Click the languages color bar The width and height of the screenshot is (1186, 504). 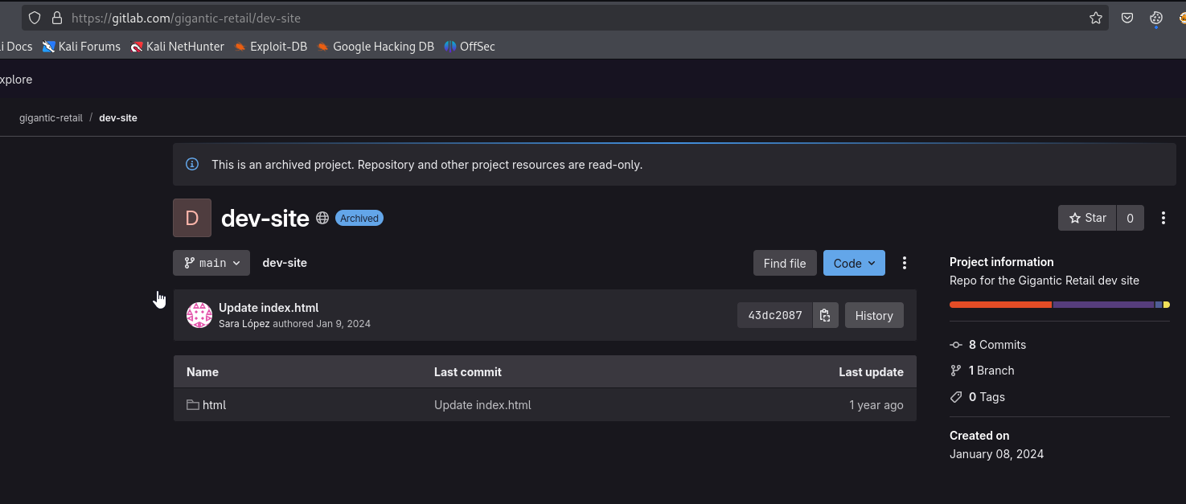coord(1060,305)
